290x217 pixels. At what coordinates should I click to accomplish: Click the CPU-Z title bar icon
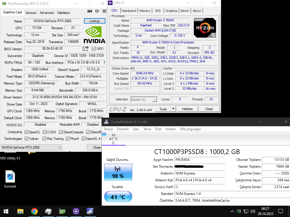pos(110,3)
